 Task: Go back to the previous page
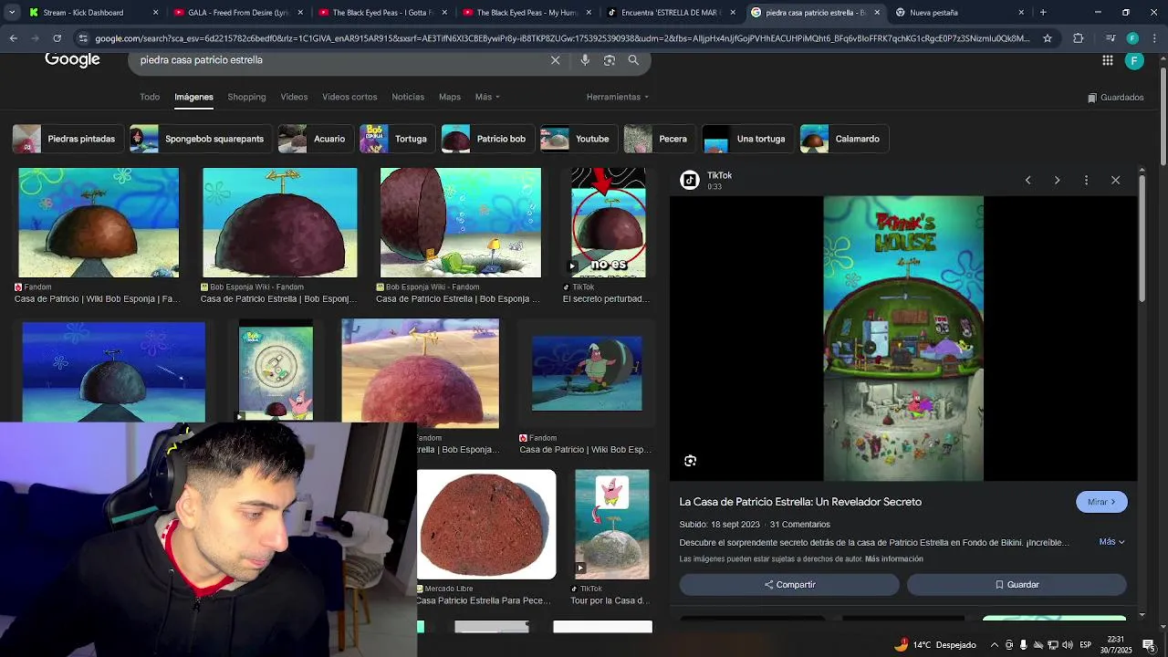pos(13,38)
